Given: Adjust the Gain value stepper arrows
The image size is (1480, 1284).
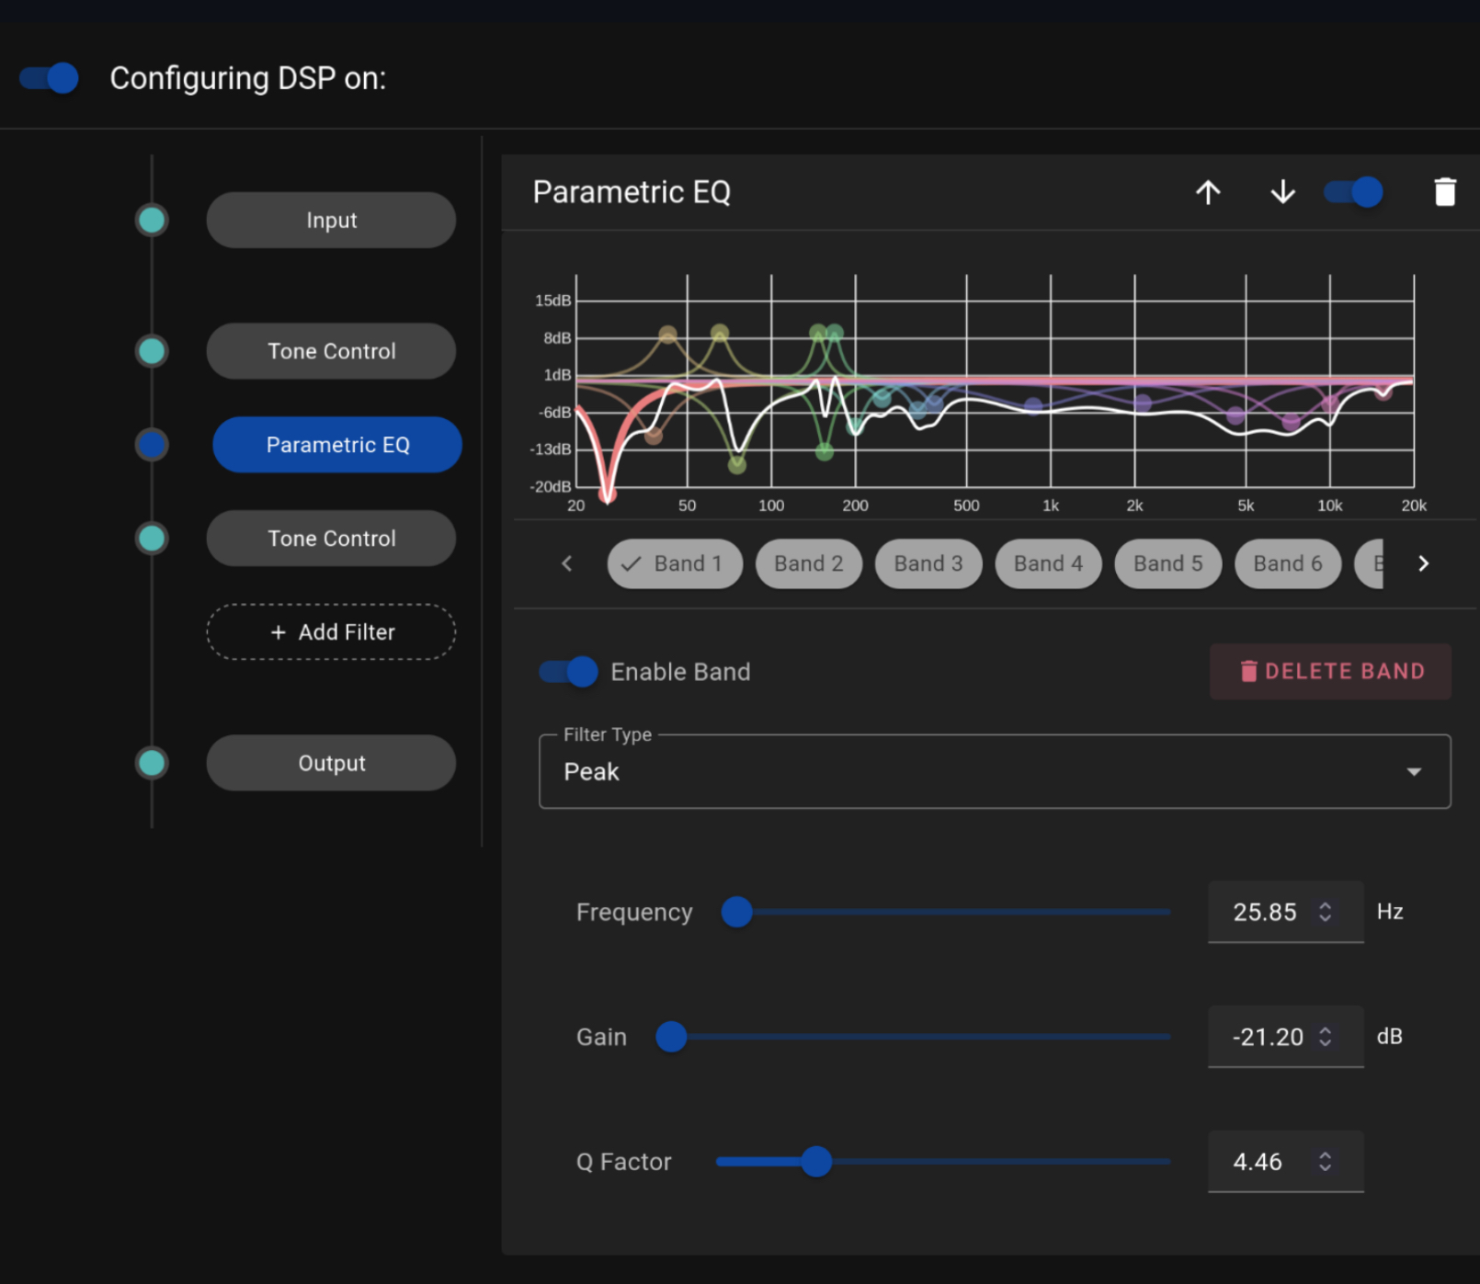Looking at the screenshot, I should pos(1325,1037).
